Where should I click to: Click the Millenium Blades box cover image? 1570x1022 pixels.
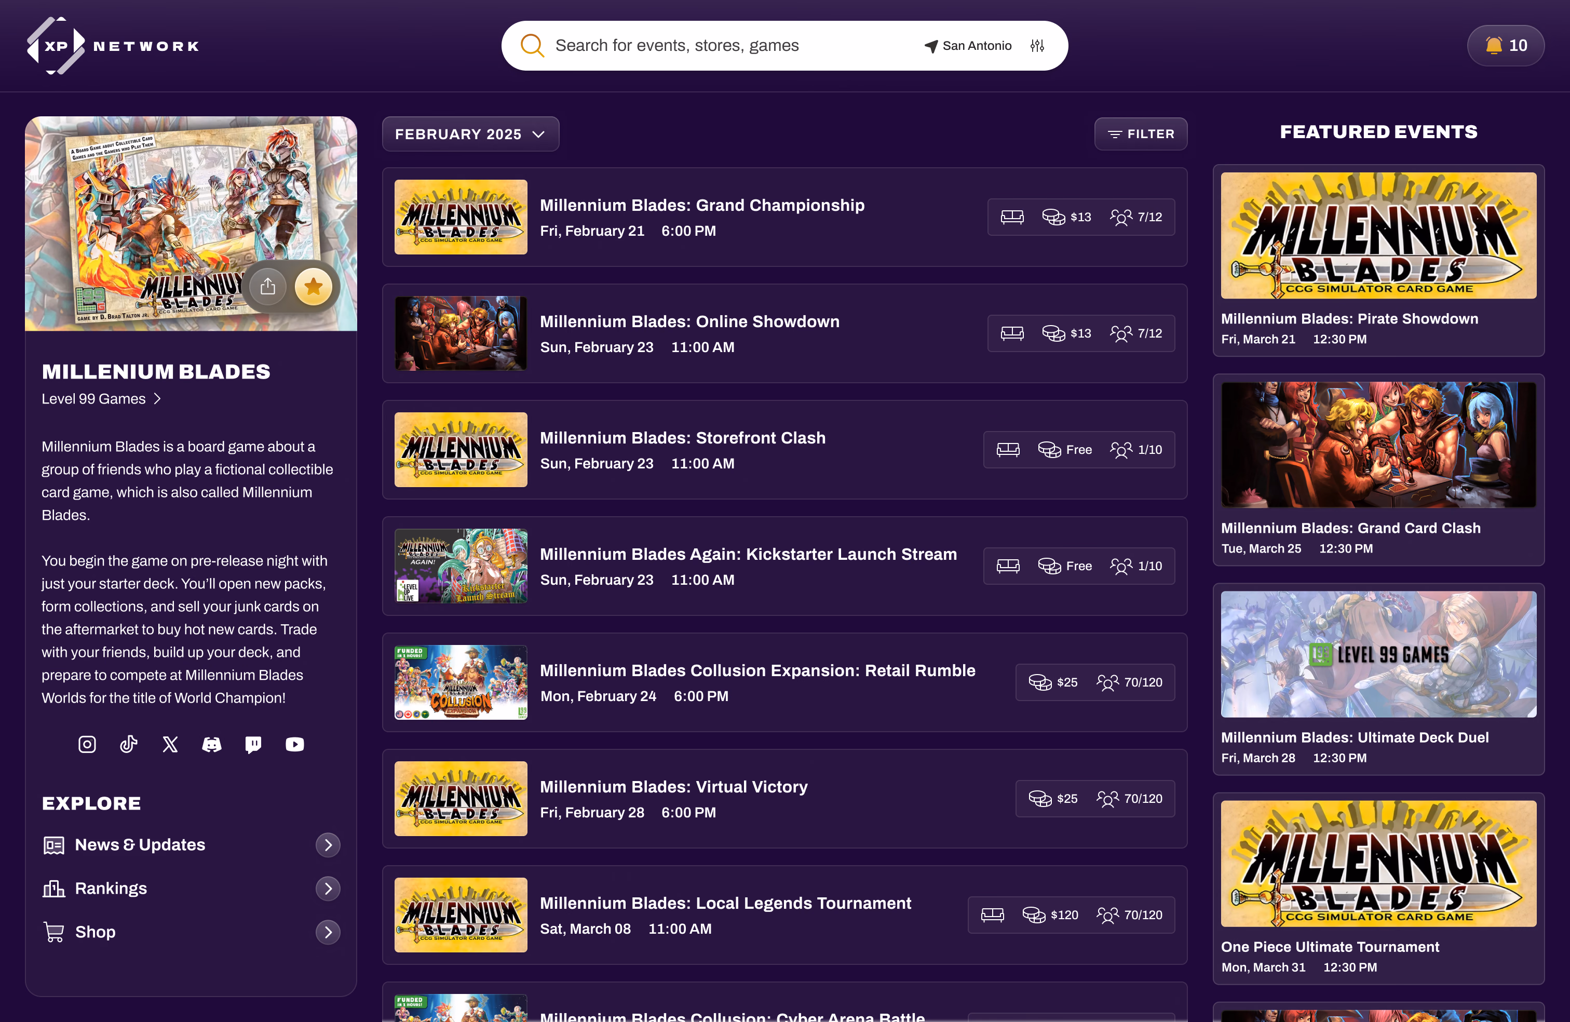(191, 224)
